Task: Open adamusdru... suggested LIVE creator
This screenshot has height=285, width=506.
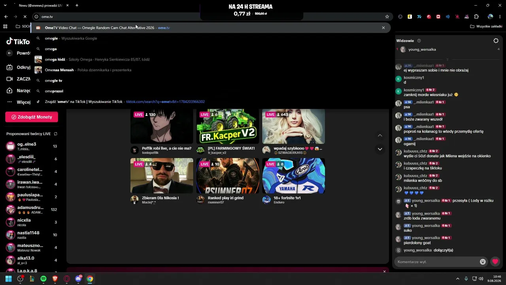Action: coord(32,209)
